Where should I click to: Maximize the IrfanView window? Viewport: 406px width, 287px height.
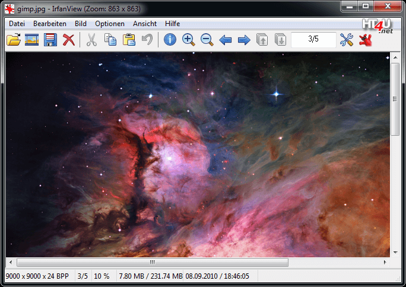tap(366, 6)
